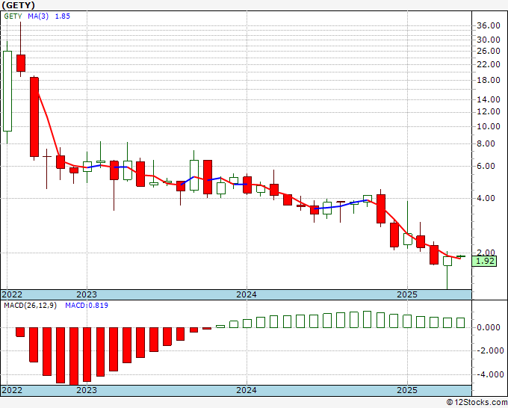
Task: Click the 18.00 price axis label
Action: click(x=489, y=81)
